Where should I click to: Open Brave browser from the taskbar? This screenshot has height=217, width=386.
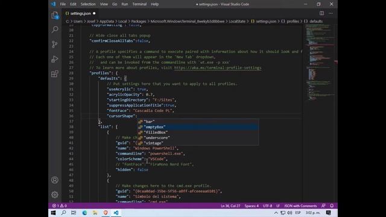[x=106, y=213]
